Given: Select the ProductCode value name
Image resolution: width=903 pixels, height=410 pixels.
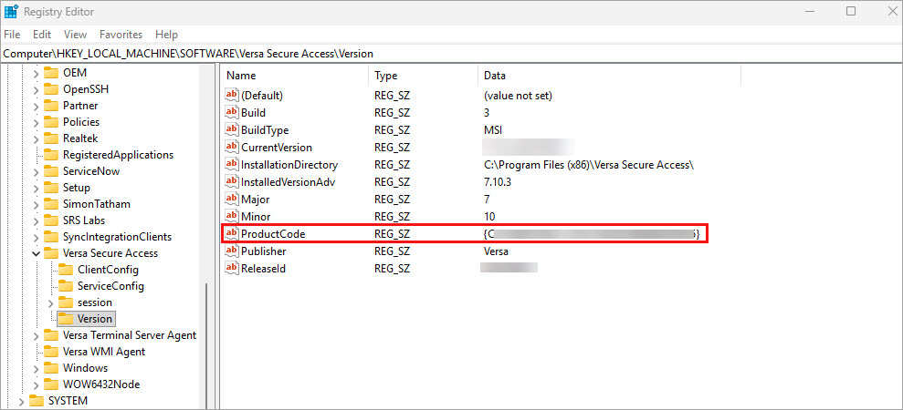Looking at the screenshot, I should (x=273, y=234).
